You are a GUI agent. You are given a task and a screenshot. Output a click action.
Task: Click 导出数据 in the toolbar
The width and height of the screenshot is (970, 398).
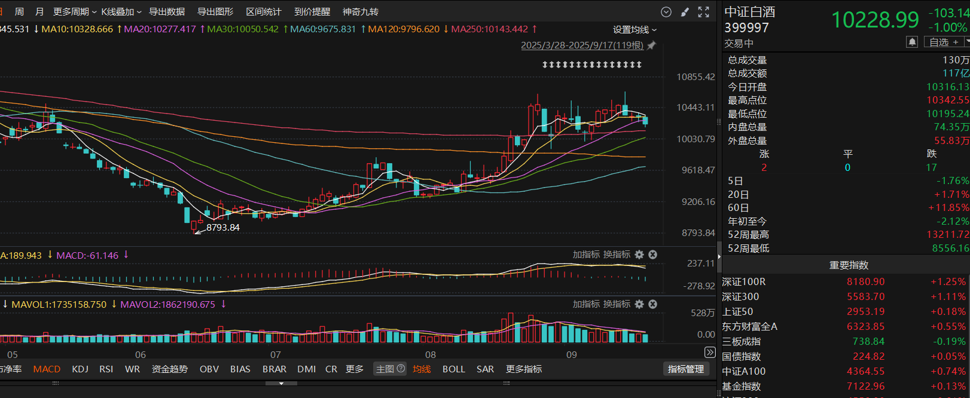click(x=167, y=12)
